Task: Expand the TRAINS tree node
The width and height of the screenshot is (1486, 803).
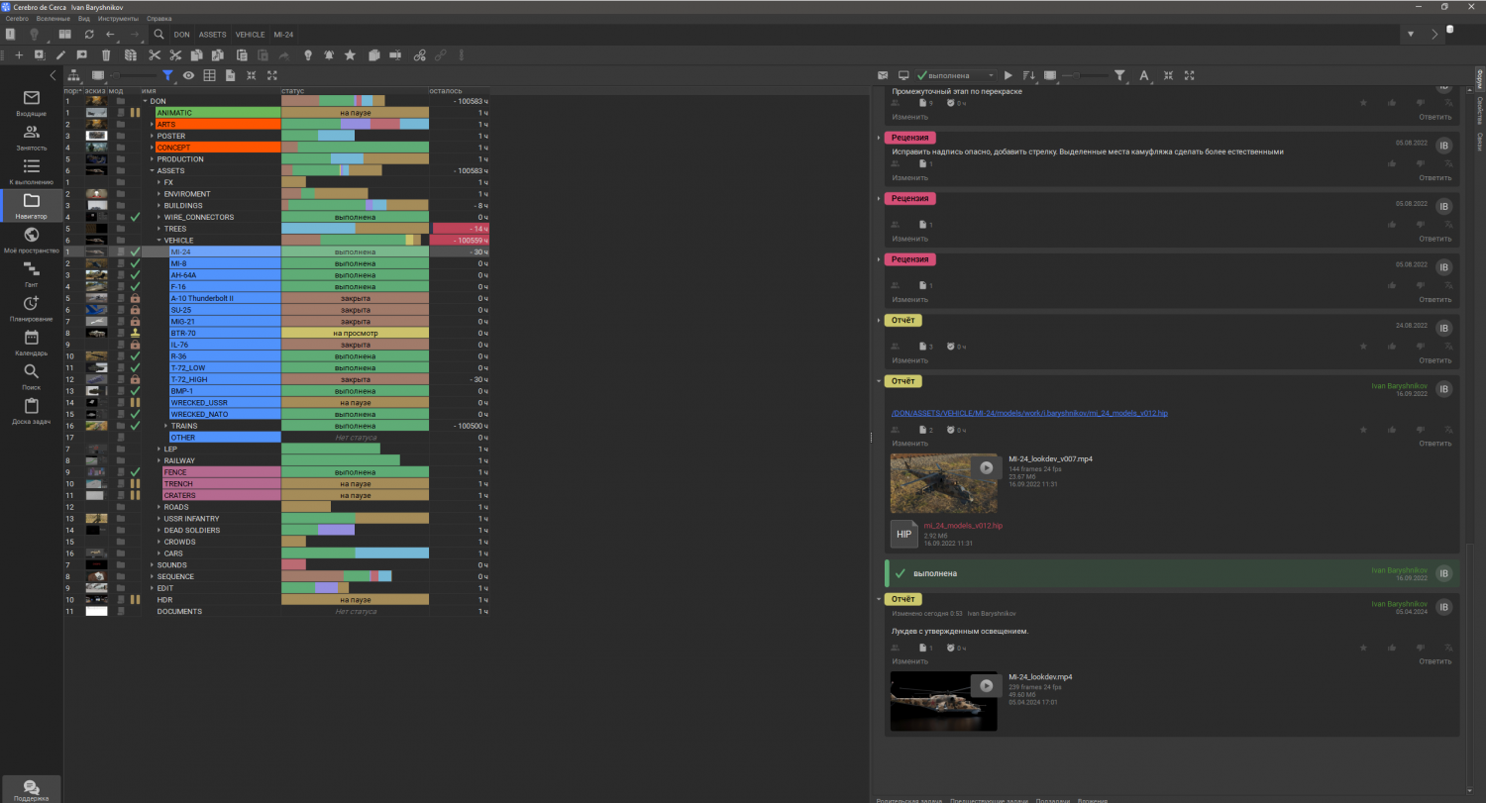Action: (165, 426)
